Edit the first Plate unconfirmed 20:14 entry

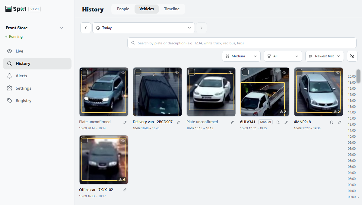click(x=125, y=122)
